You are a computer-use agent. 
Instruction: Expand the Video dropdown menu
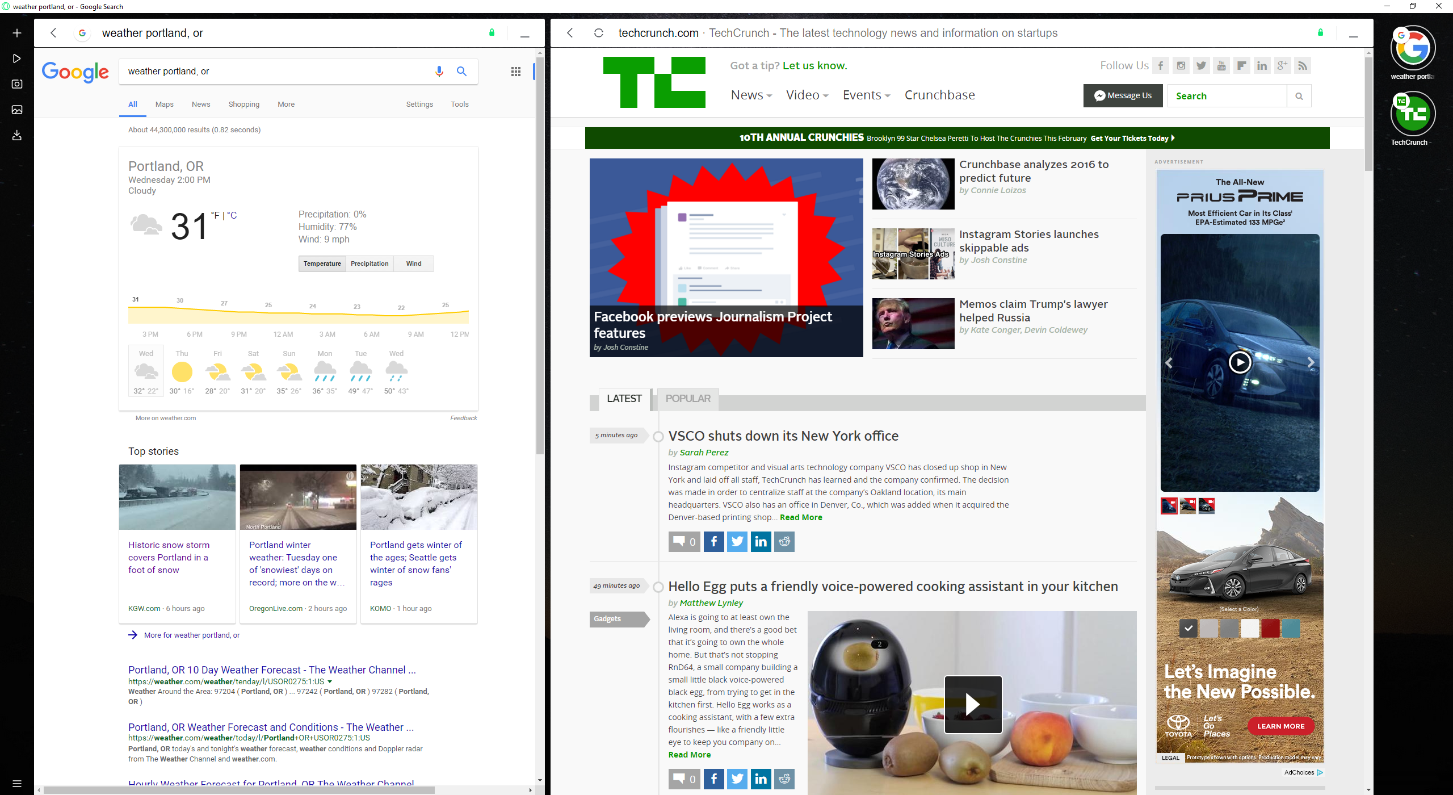click(807, 95)
